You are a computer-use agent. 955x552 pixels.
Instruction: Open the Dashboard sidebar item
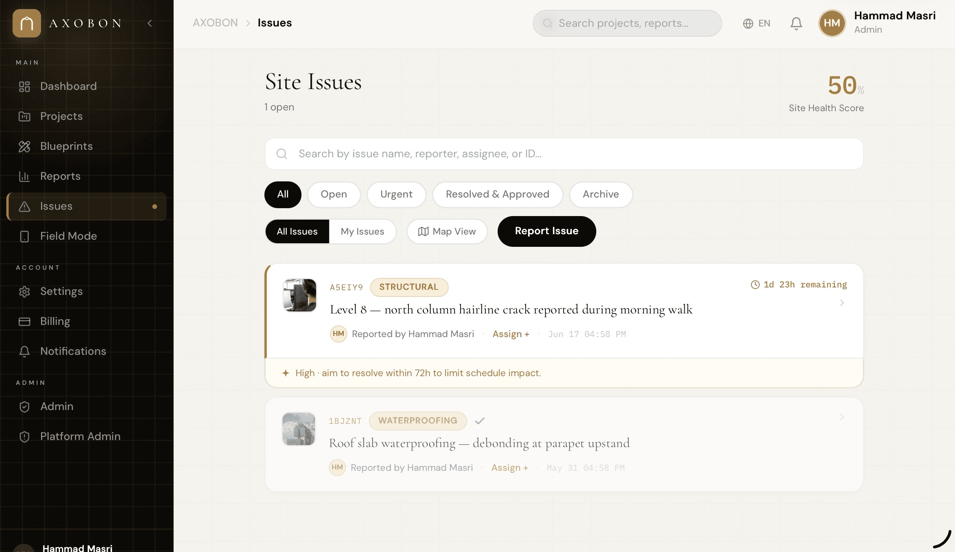click(87, 86)
